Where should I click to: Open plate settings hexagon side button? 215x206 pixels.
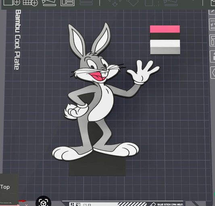coord(213,73)
